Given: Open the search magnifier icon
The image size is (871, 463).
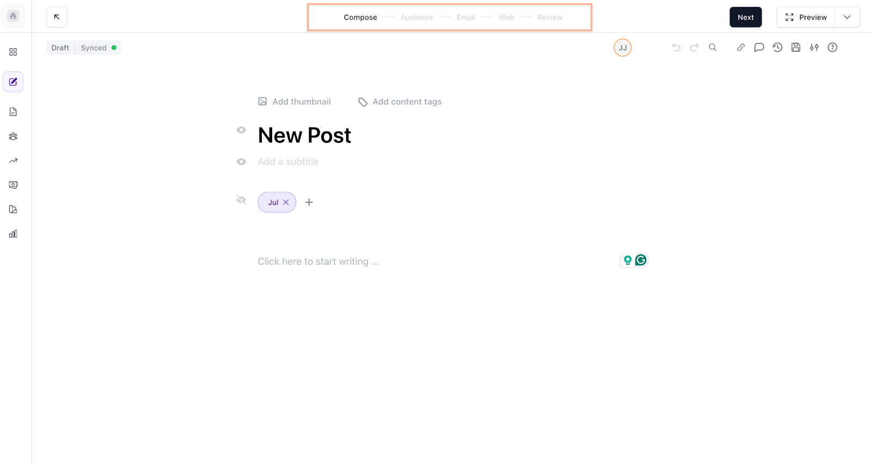Looking at the screenshot, I should point(713,48).
